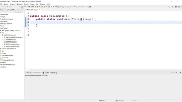Click the green Run button in toolbar

point(29,7)
